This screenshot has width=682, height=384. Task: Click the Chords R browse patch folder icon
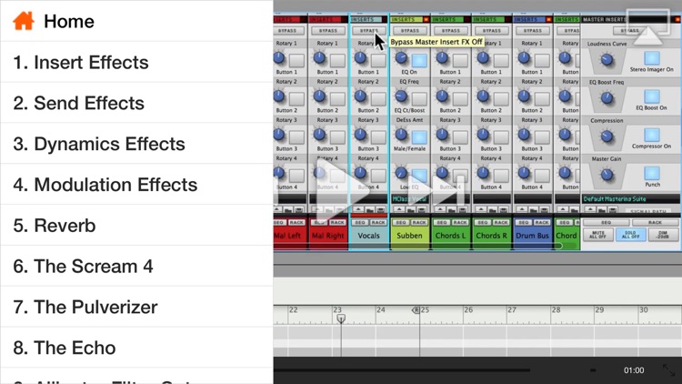point(492,210)
